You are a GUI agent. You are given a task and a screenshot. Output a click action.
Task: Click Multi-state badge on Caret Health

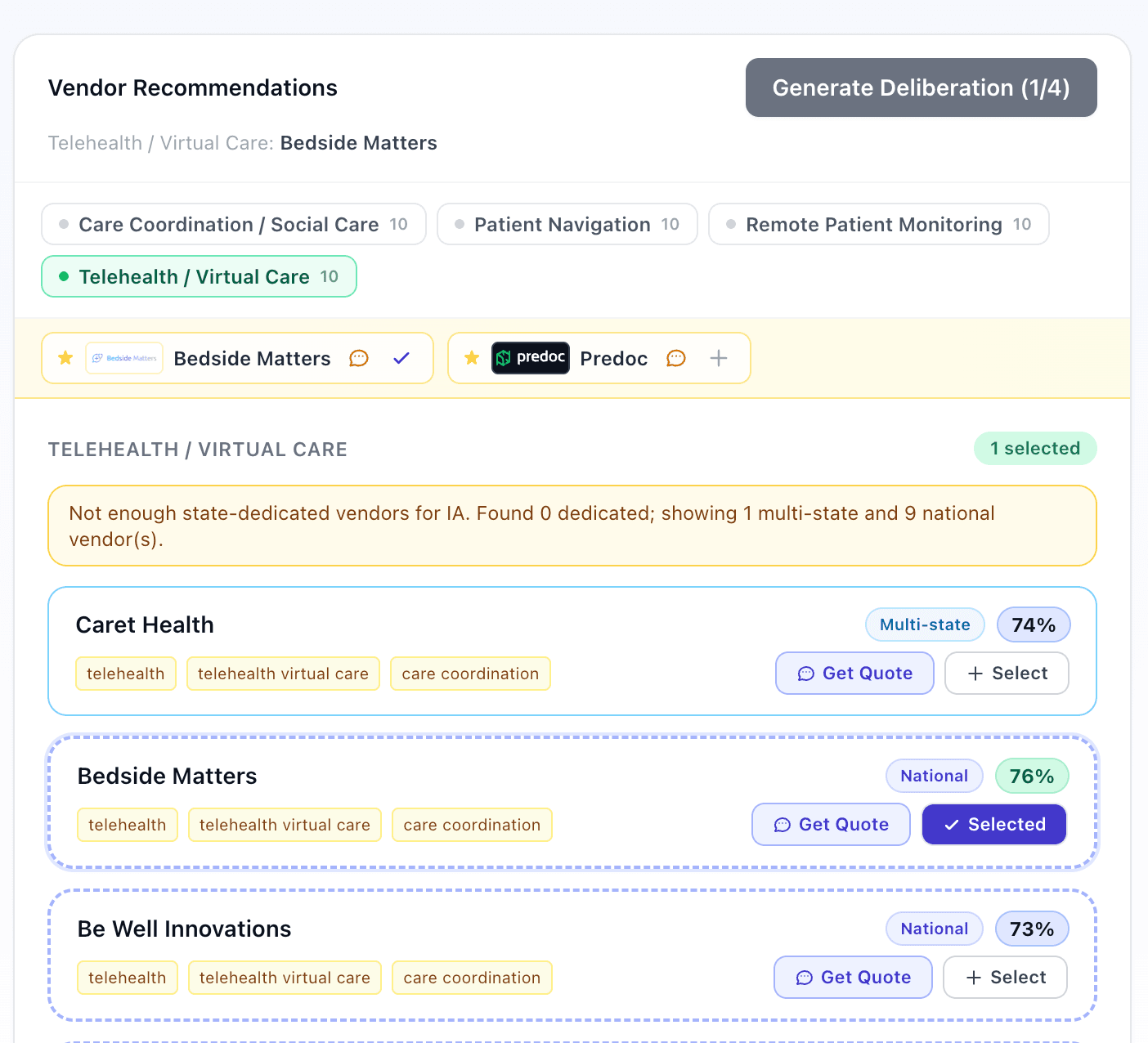click(x=925, y=624)
